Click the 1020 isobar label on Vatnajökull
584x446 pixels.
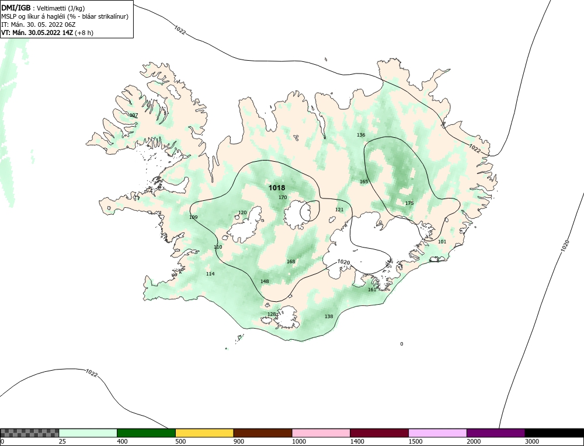343,263
